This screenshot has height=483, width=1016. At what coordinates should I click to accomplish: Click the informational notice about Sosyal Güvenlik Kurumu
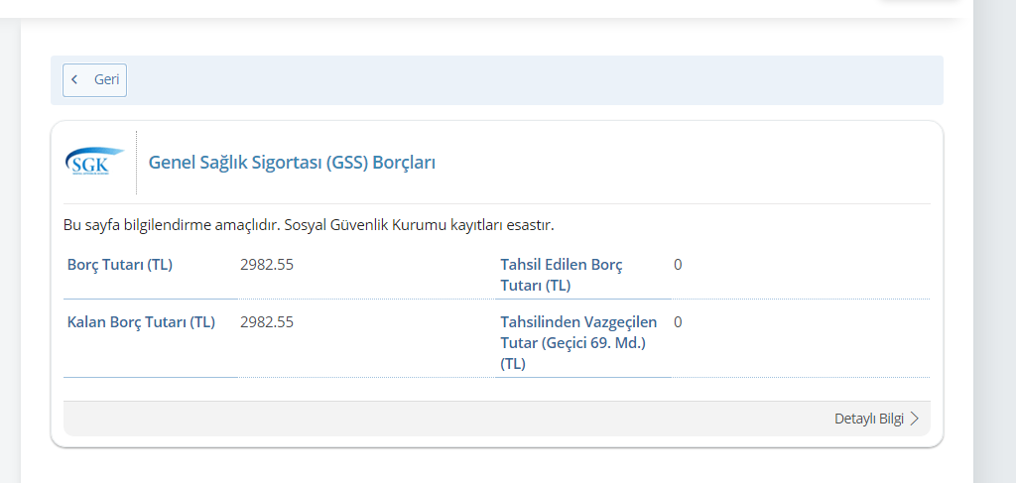(x=310, y=225)
